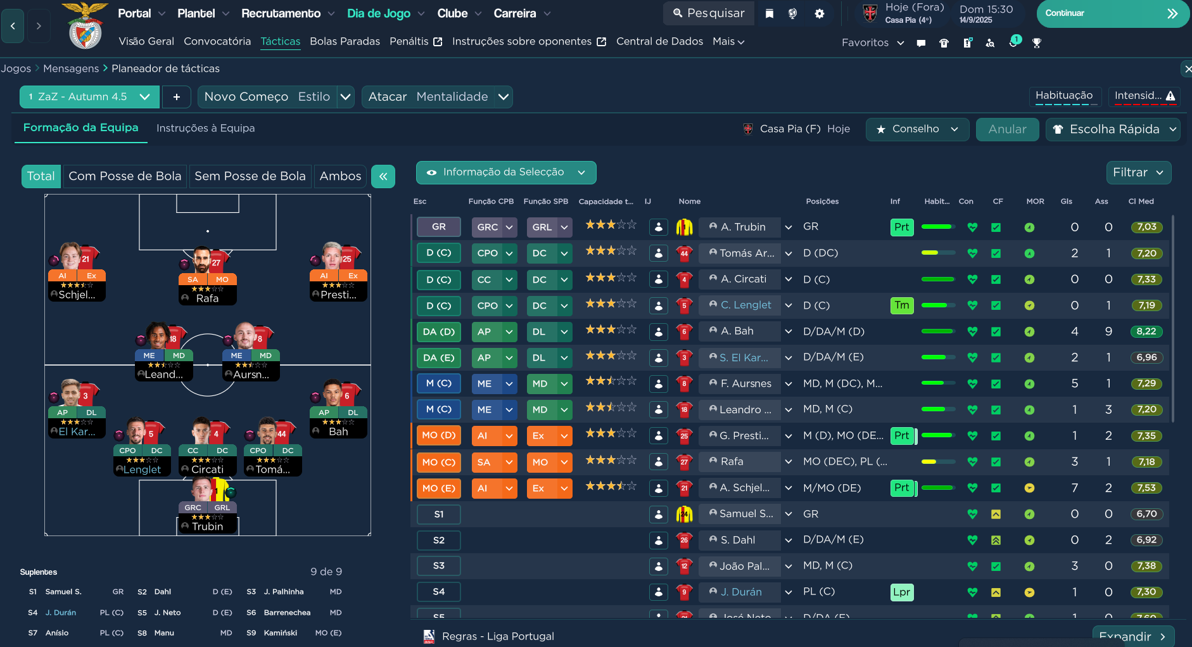Click the Expandir button at bottom
Image resolution: width=1192 pixels, height=647 pixels.
(1133, 636)
